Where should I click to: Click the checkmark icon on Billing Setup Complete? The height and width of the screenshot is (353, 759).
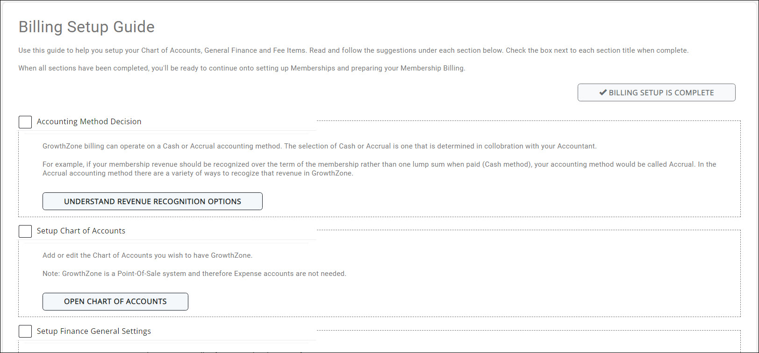603,92
